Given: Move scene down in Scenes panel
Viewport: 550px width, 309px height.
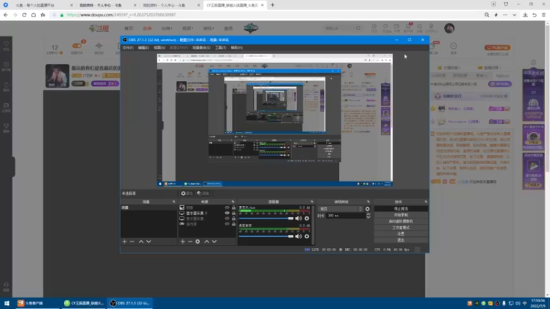Looking at the screenshot, I should pyautogui.click(x=148, y=242).
